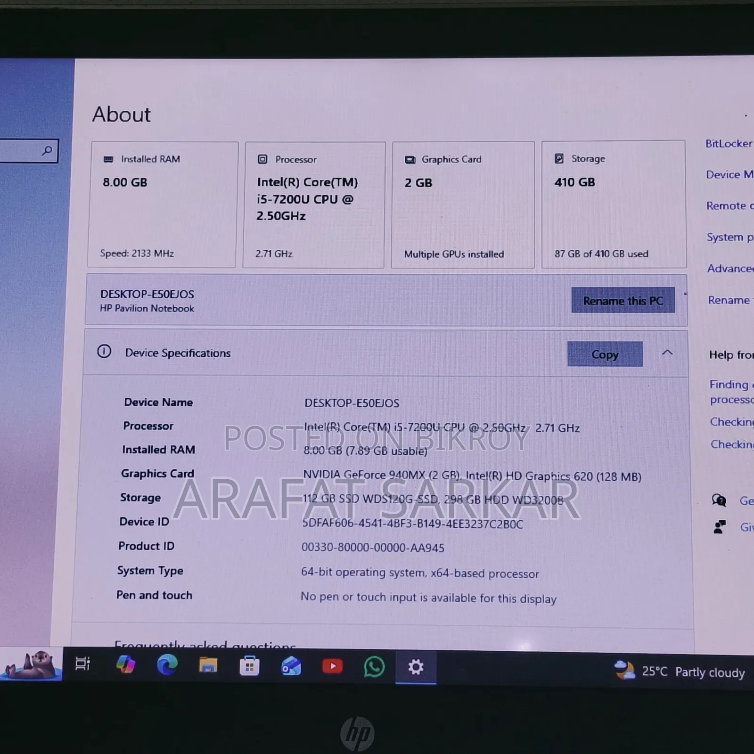Open the Outlook mail taskbar icon
Screen dimensions: 754x754
[x=291, y=666]
